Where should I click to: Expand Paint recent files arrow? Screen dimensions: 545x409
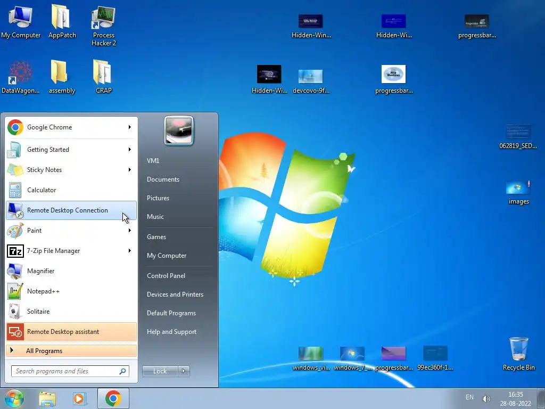[130, 231]
